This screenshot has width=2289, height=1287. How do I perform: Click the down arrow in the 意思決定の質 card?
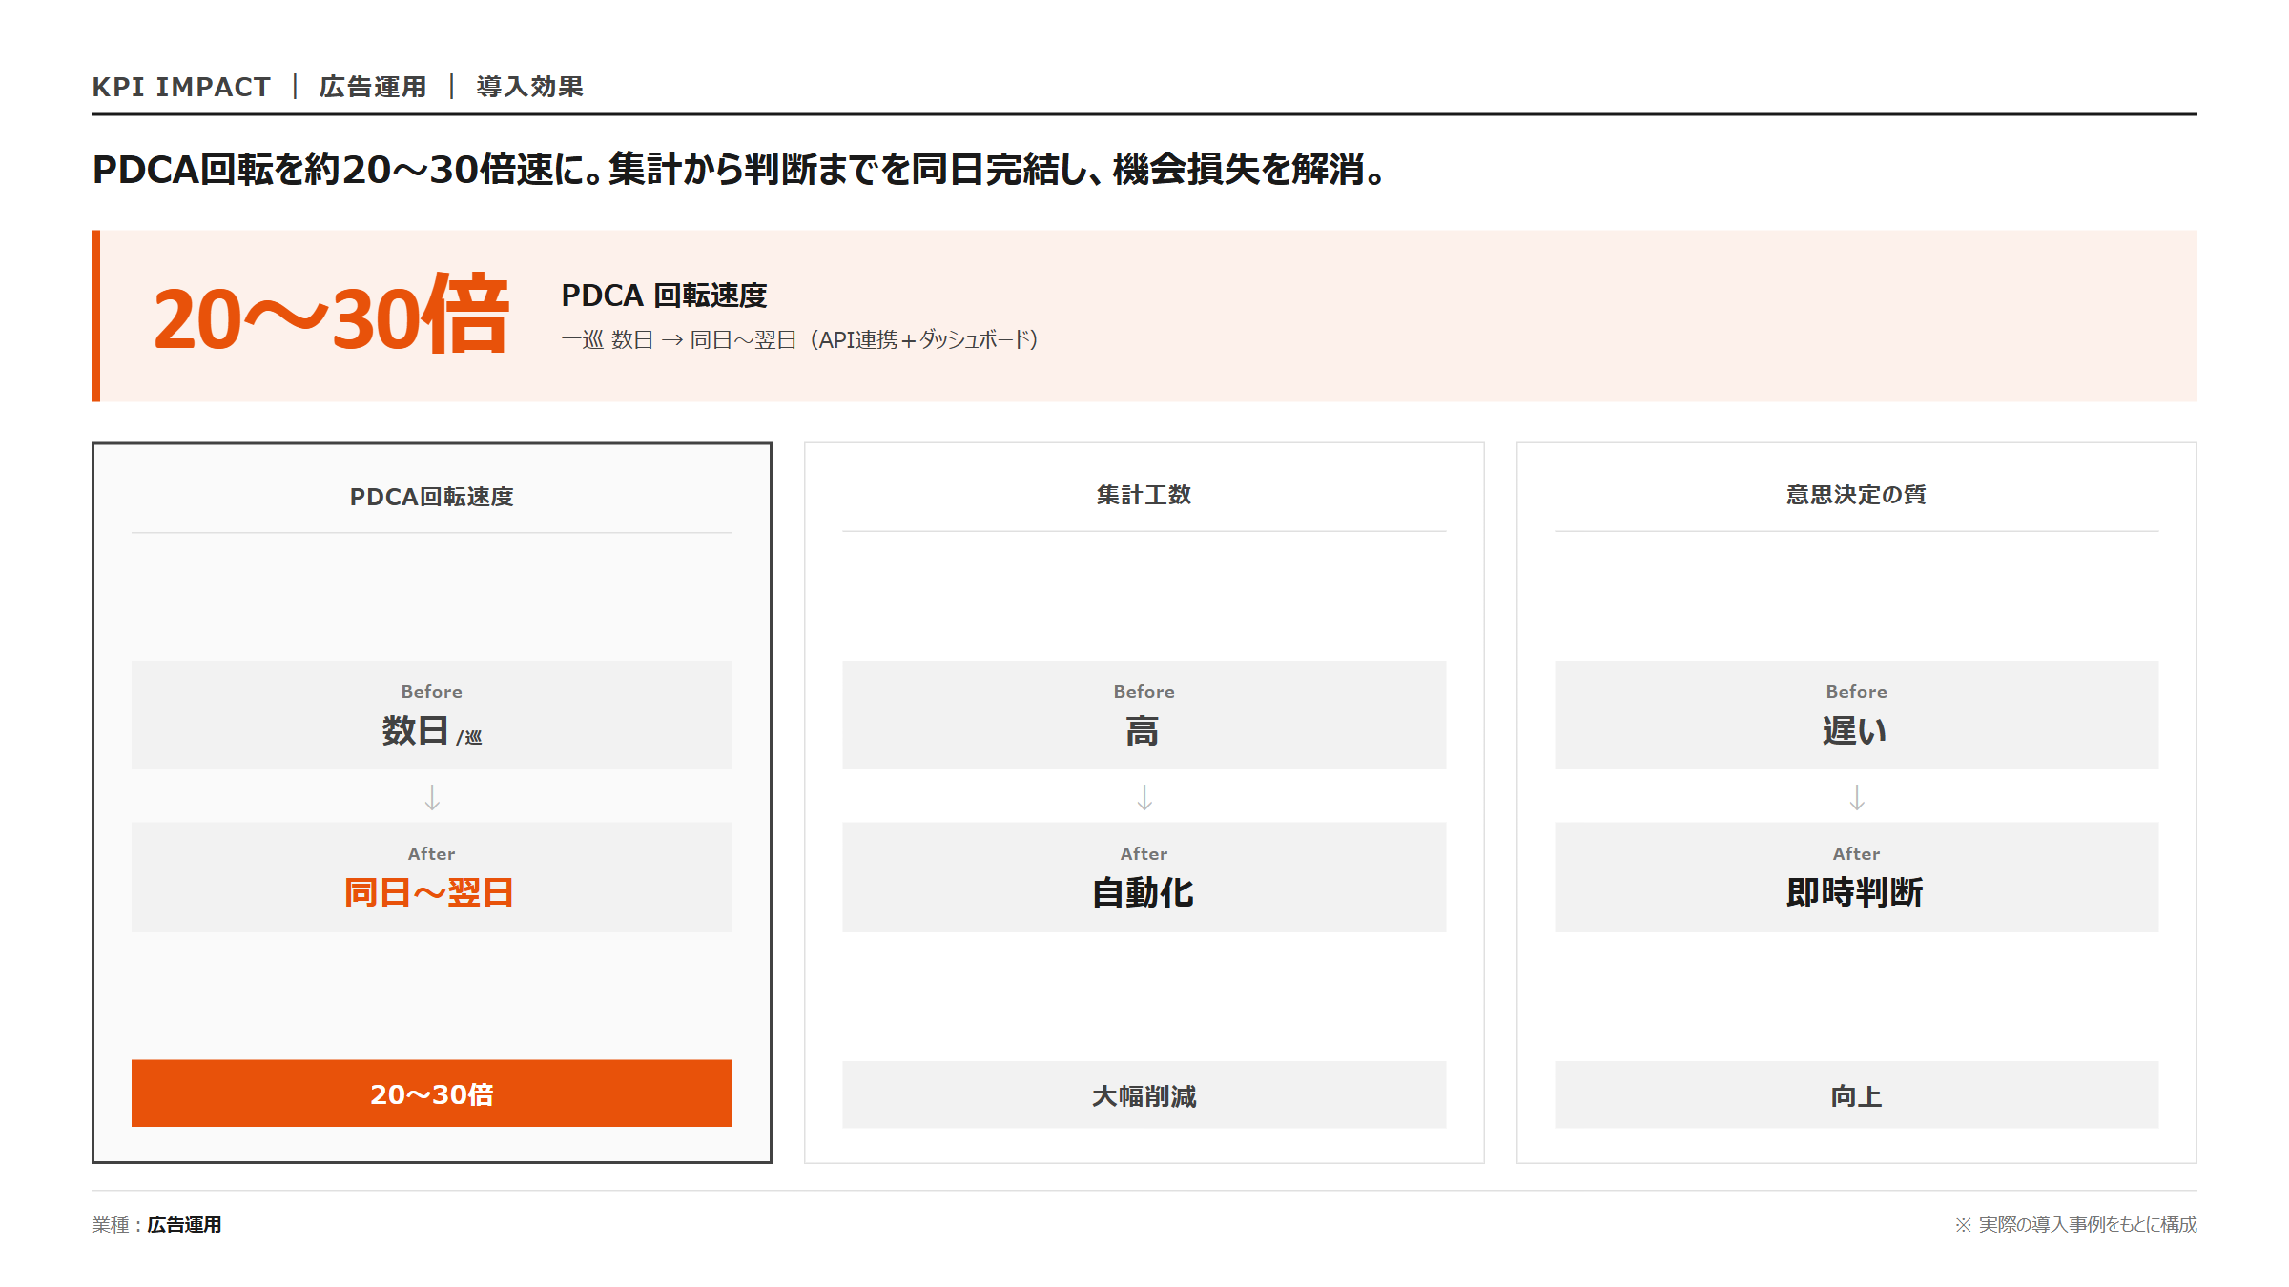[x=1857, y=797]
